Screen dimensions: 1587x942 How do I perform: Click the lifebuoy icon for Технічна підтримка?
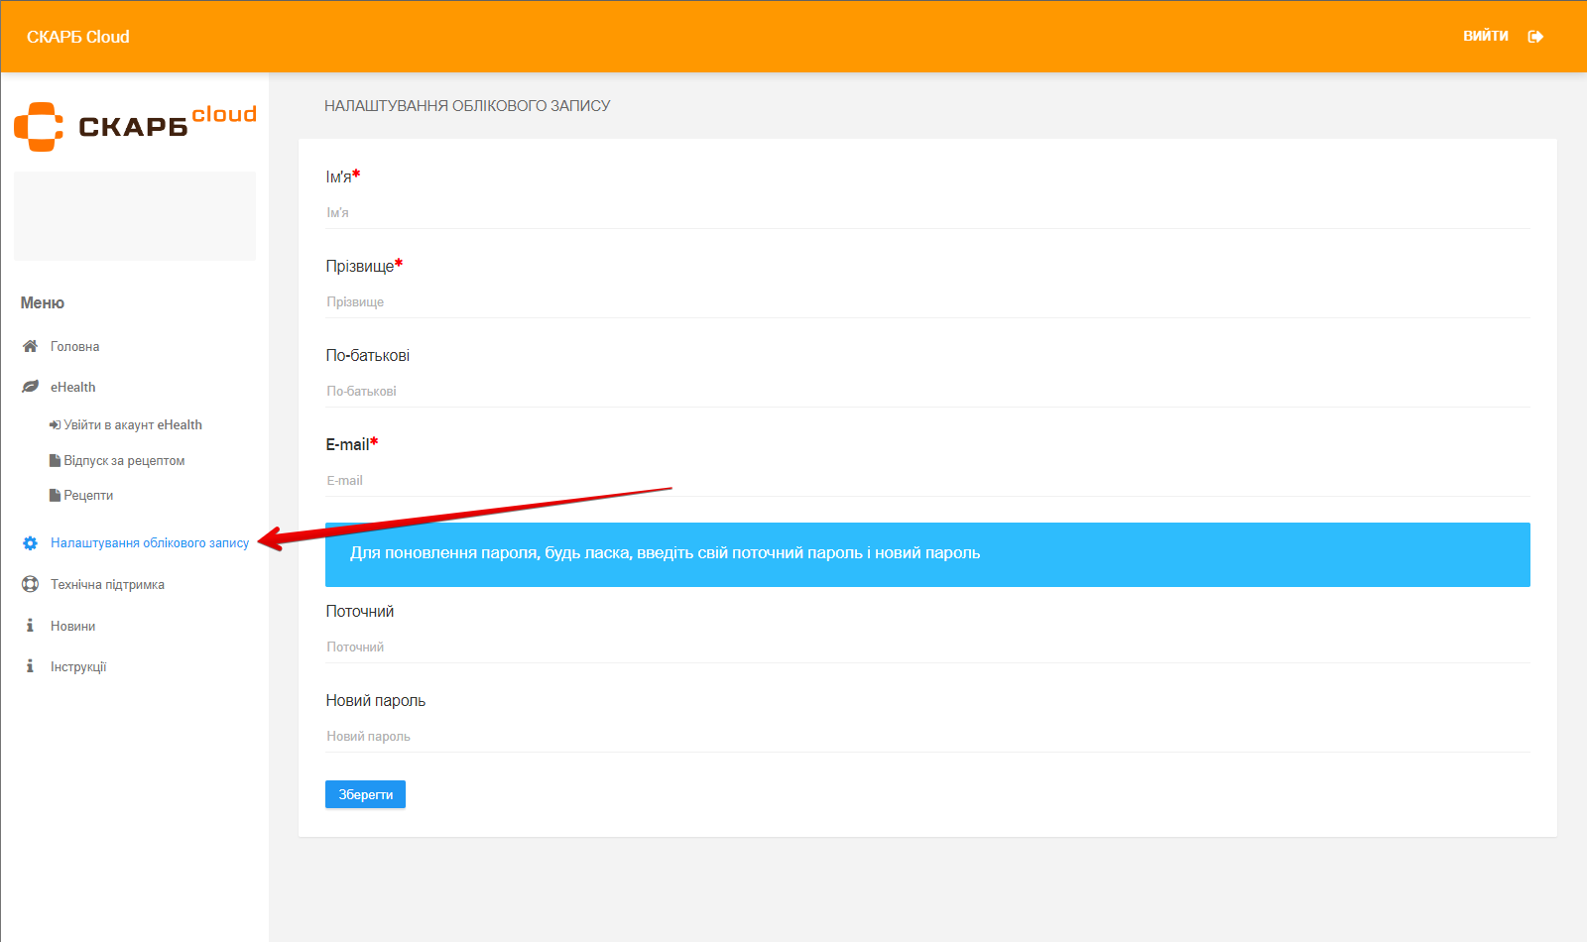pos(30,584)
